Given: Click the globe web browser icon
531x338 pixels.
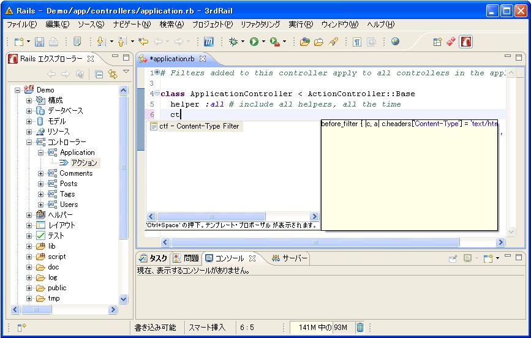Looking at the screenshot, I should click(395, 41).
